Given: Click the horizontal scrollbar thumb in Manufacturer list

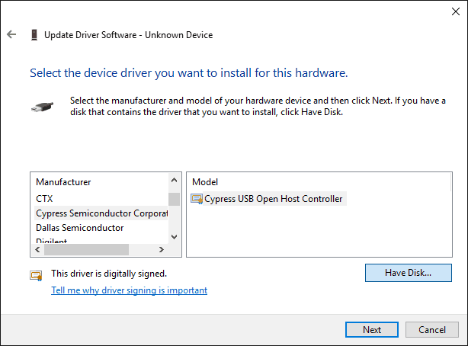Looking at the screenshot, I should point(87,249).
